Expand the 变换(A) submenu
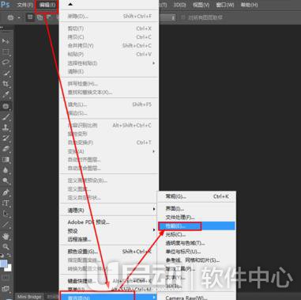The width and height of the screenshot is (301, 300). tap(109, 151)
